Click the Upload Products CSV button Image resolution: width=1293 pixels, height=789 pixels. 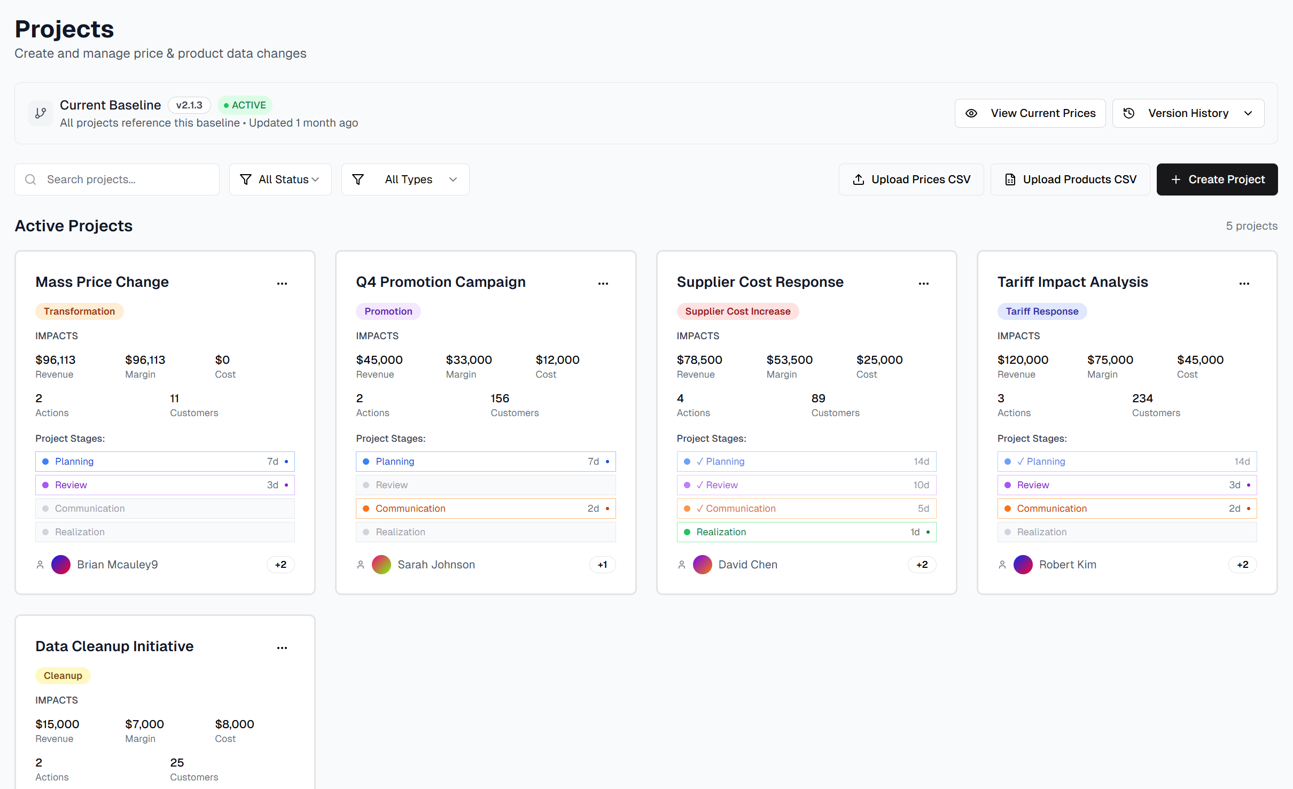(x=1070, y=179)
